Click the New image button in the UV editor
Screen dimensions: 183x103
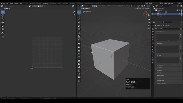(x=35, y=6)
